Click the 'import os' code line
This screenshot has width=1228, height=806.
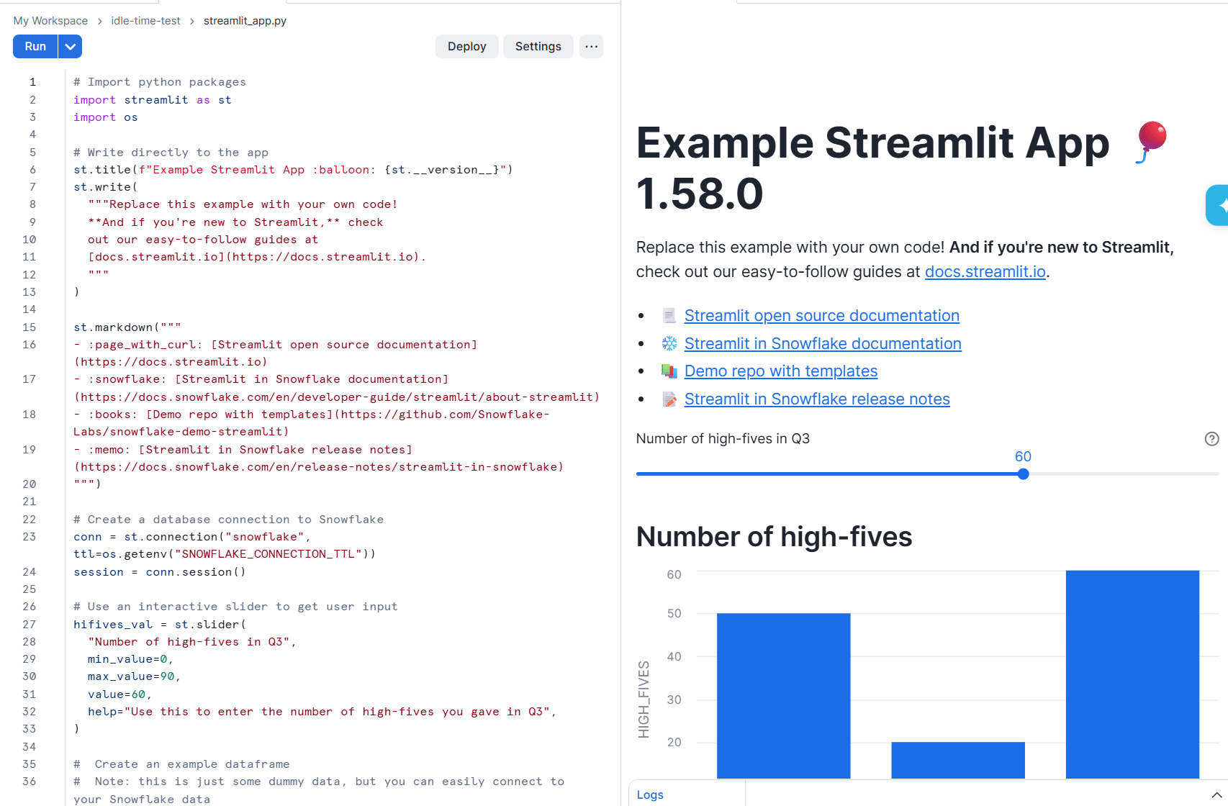pos(105,117)
